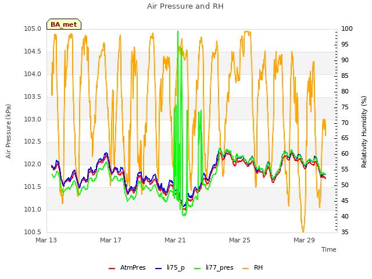Click the Mar 13 x-axis tick label

pyautogui.click(x=46, y=240)
